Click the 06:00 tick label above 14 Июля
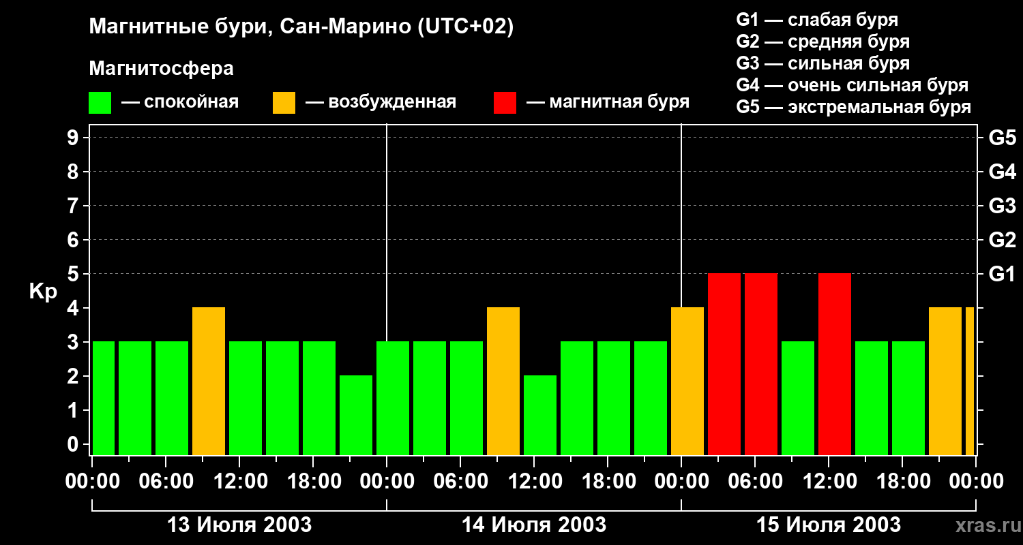 (x=460, y=482)
